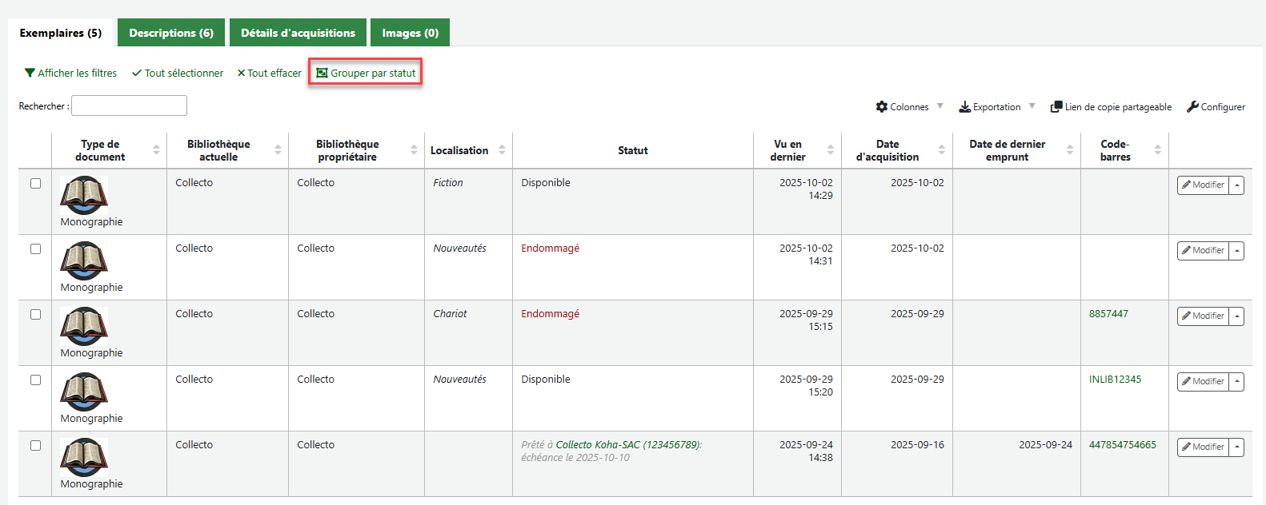Tick the checkbox for the Fiction item row
This screenshot has height=505, width=1266.
point(35,183)
